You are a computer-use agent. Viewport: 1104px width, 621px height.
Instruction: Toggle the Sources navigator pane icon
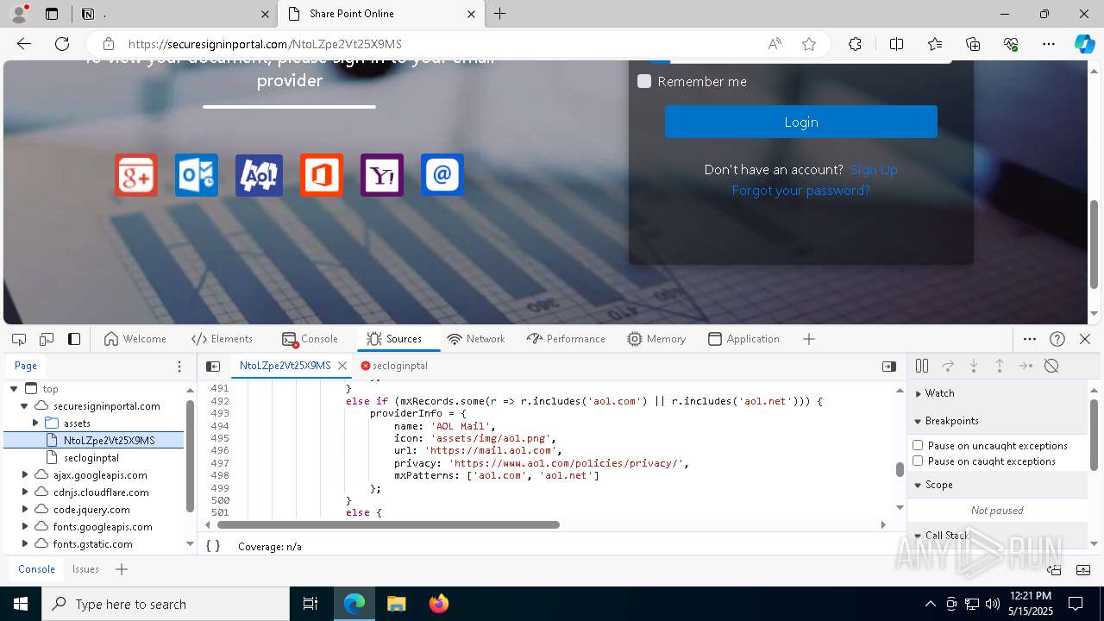point(213,366)
